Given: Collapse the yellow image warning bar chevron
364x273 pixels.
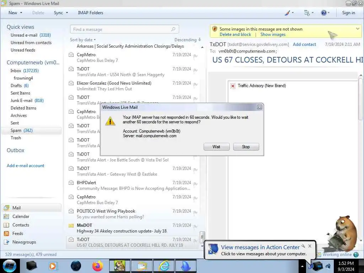Looking at the screenshot, I should pyautogui.click(x=358, y=29).
